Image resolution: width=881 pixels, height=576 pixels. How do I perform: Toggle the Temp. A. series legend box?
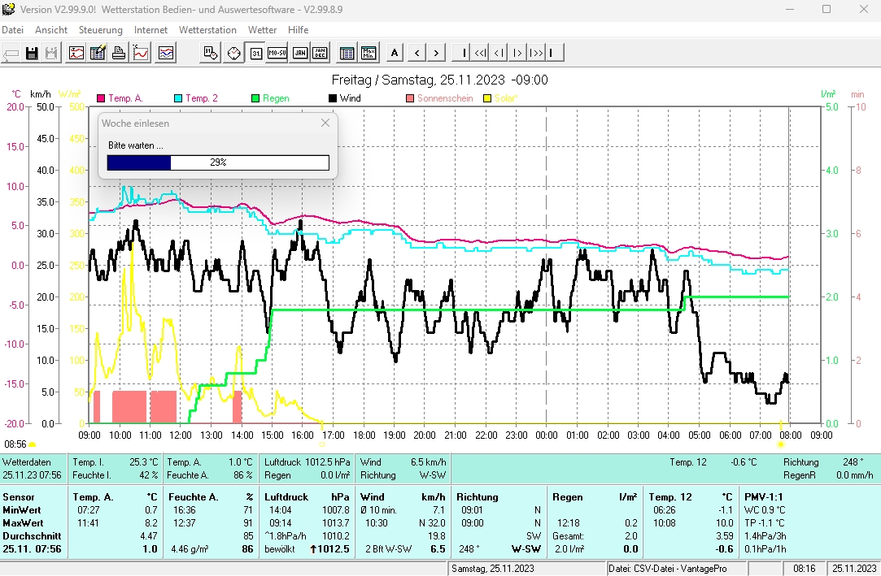[101, 98]
